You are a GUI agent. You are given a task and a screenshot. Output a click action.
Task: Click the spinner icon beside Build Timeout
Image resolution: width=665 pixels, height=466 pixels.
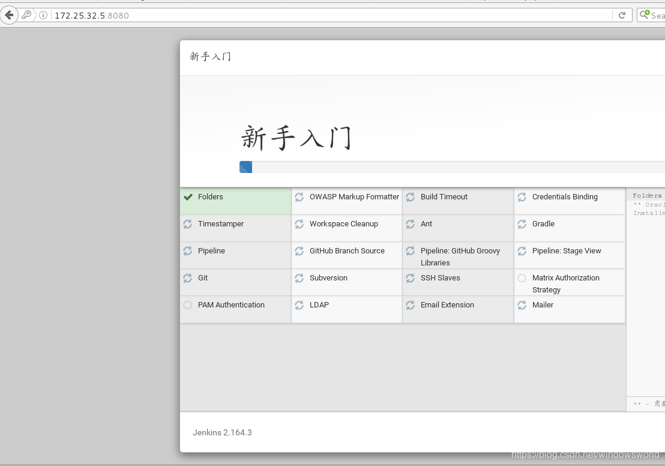pos(410,197)
